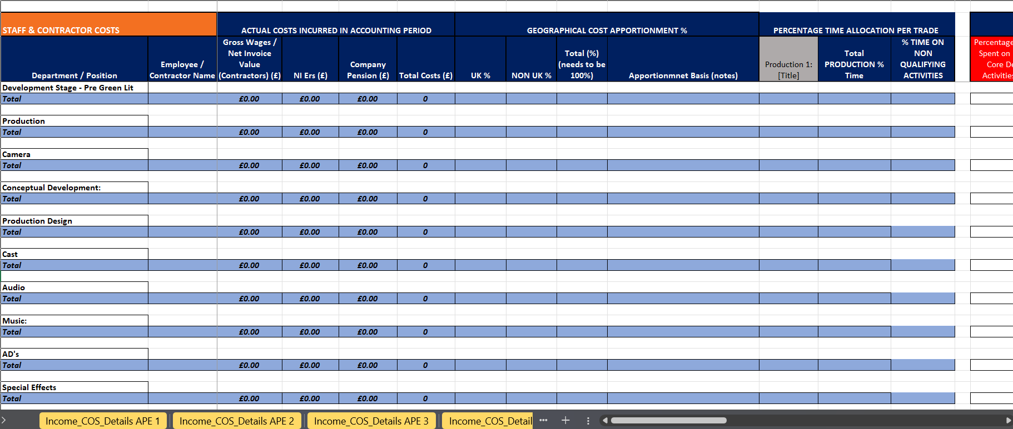
Task: Click the sheet tabs scroll arrow
Action: coord(3,421)
